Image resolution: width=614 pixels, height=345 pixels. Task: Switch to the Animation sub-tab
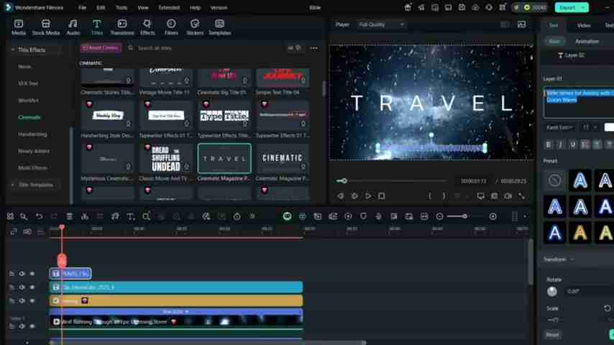click(x=587, y=42)
